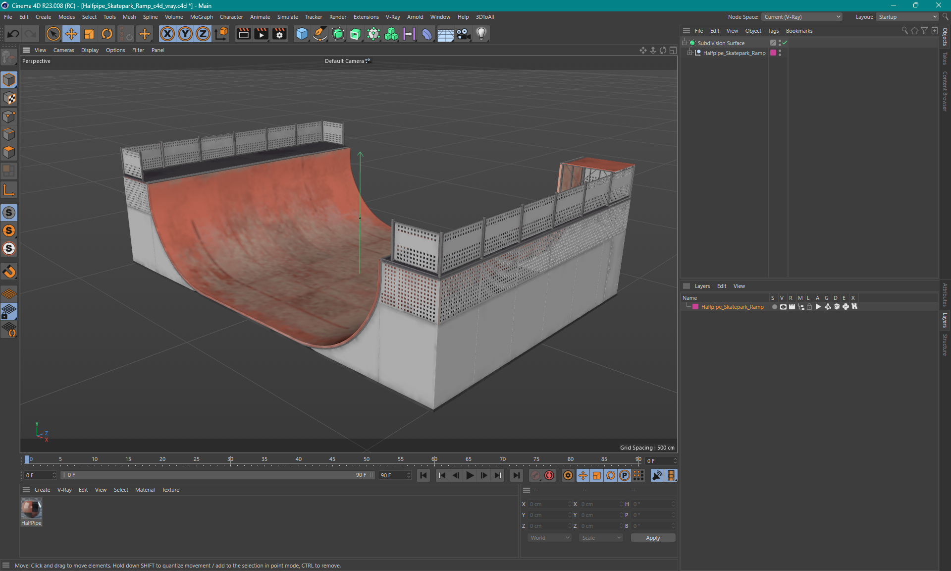Open the Layout Startup dropdown
Viewport: 951px width, 571px height.
pyautogui.click(x=907, y=17)
